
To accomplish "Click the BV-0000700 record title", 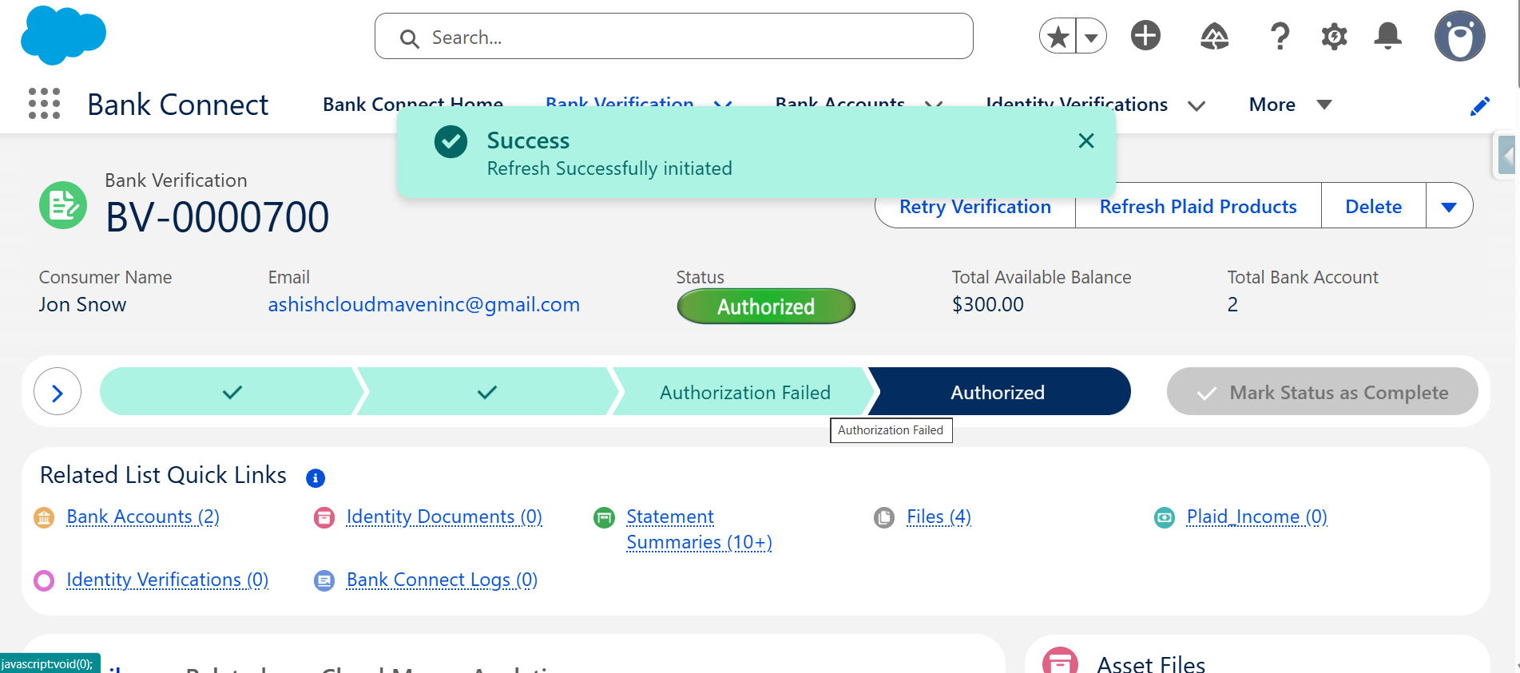I will pos(217,217).
